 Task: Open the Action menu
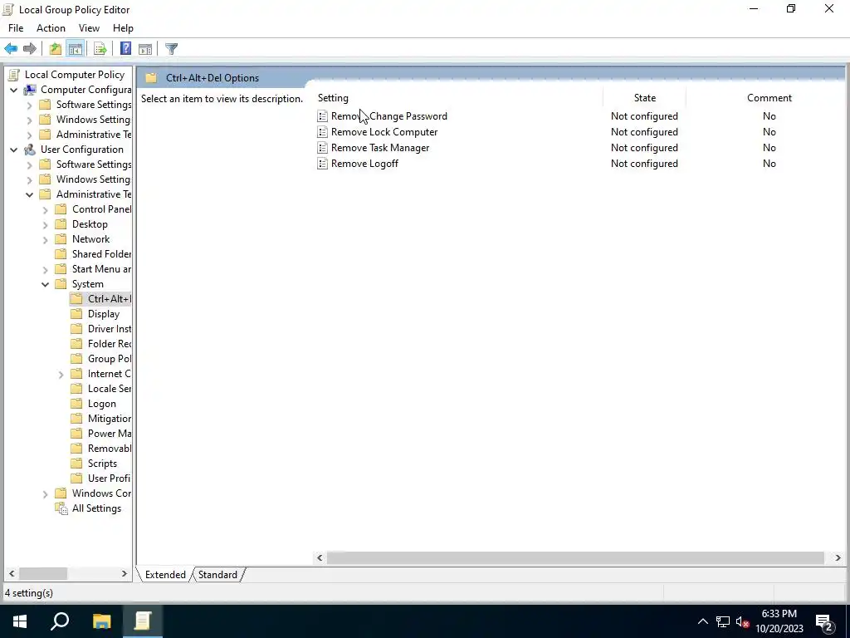[x=51, y=28]
